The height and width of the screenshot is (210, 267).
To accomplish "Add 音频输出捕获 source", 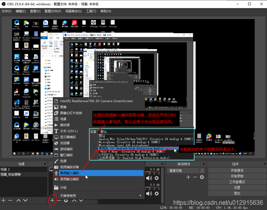I will tap(99, 179).
